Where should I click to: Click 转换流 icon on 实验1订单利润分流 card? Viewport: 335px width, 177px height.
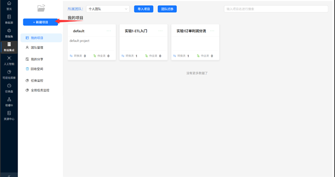(175, 56)
